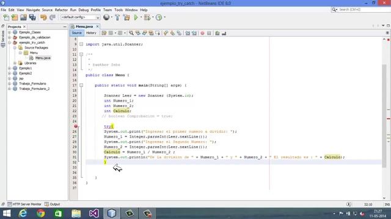Click the Redo toolbar icon
This screenshot has height=219, width=391.
click(x=53, y=18)
